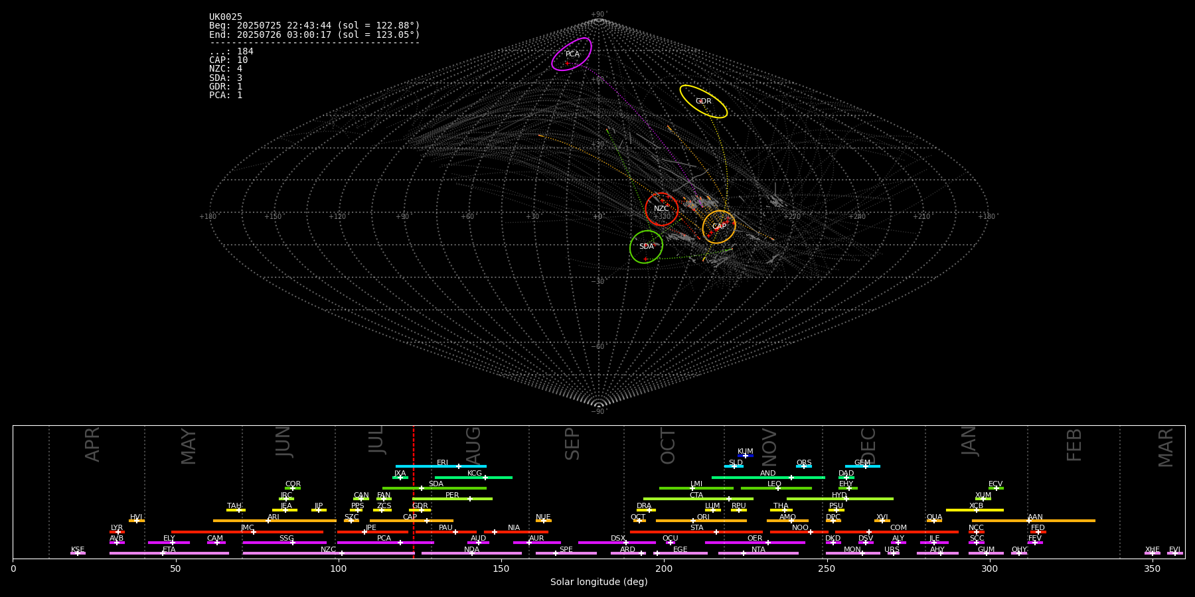Click the red COM shower bar

click(x=897, y=532)
